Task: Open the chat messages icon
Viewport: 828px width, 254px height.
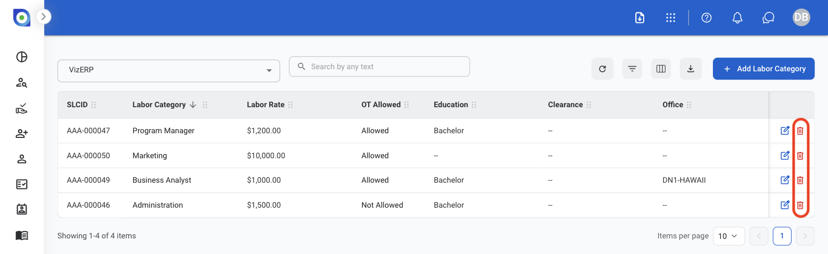Action: point(768,18)
